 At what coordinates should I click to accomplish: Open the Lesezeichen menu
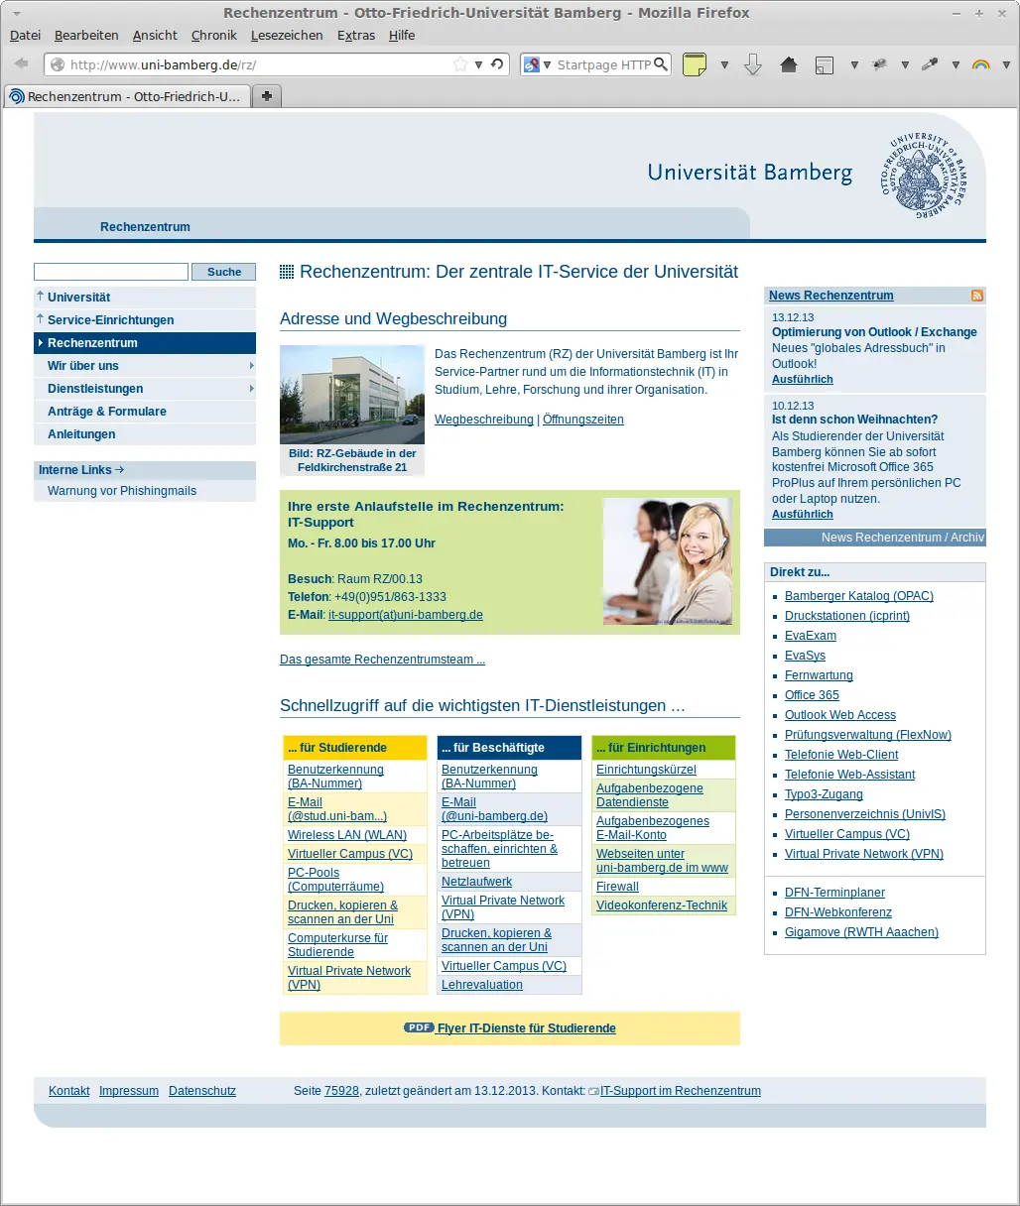coord(287,35)
